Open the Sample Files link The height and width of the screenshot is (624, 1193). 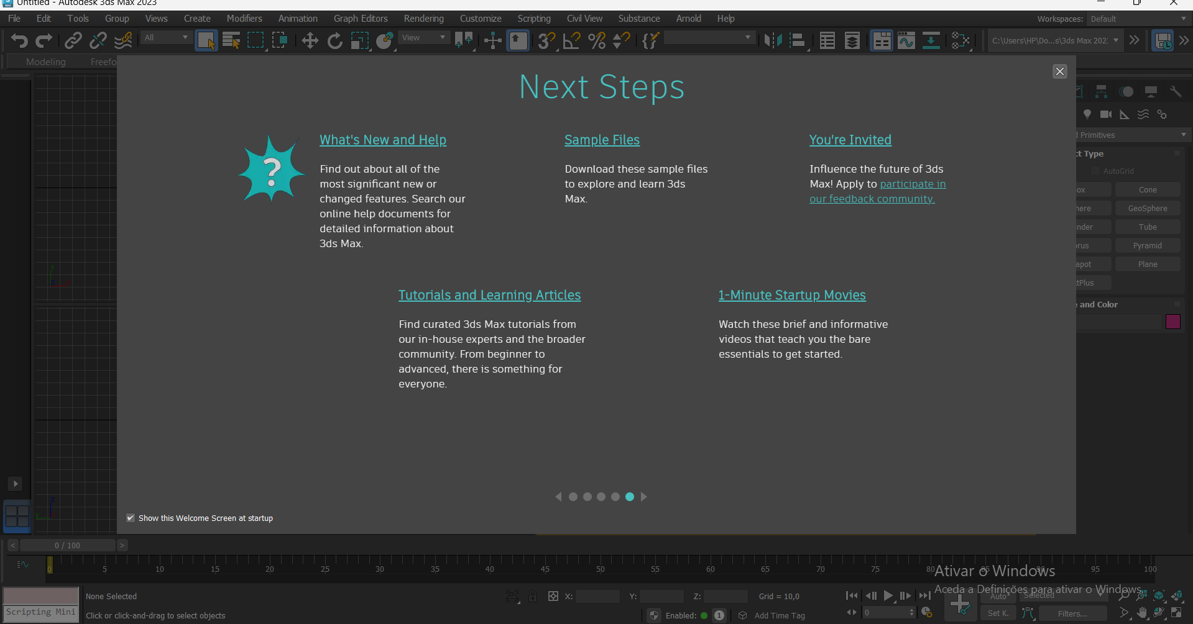pos(602,140)
